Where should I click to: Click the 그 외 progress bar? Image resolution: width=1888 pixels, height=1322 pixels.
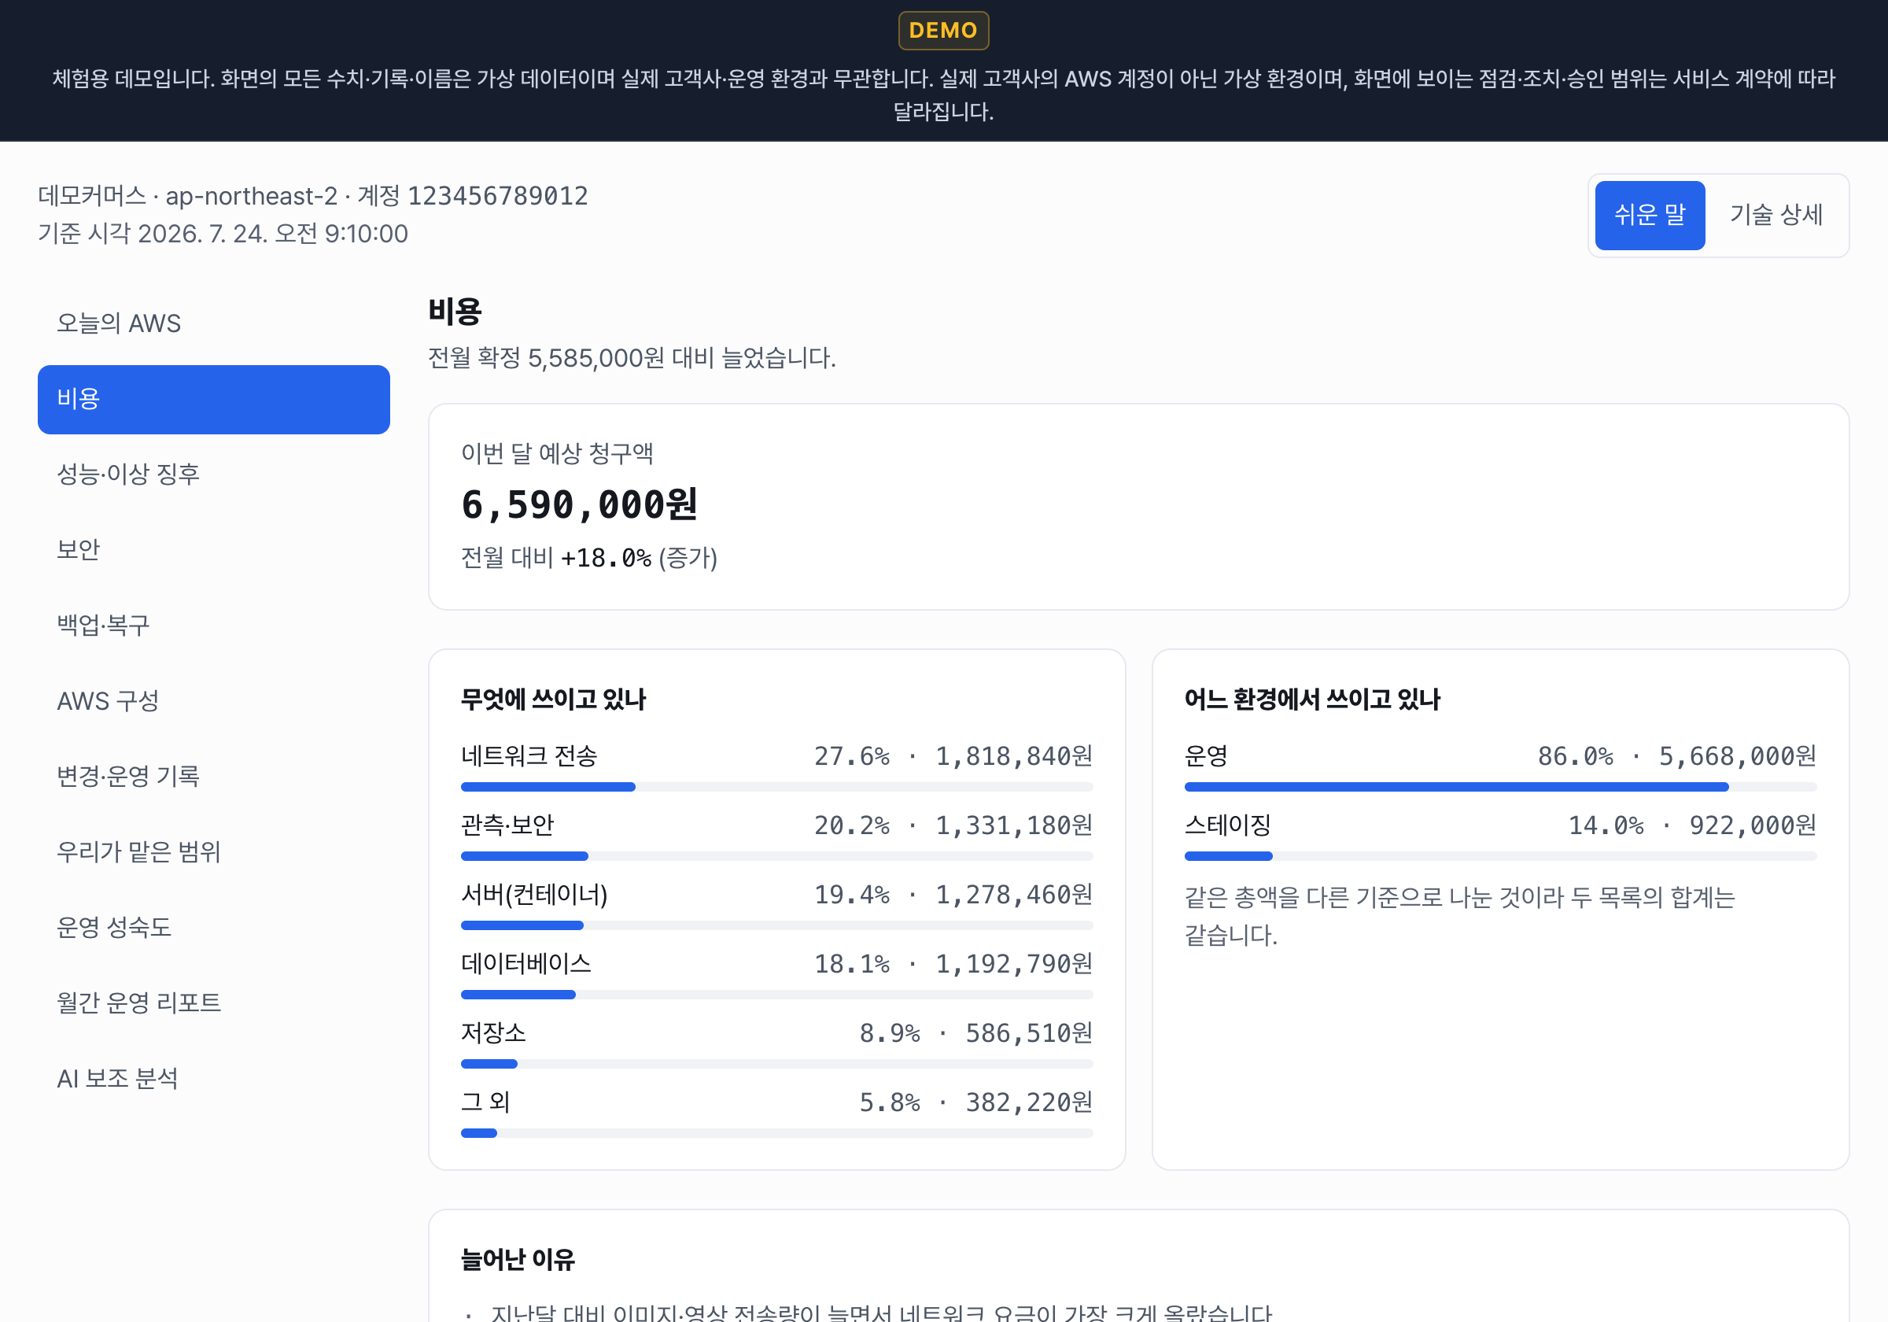click(776, 1133)
